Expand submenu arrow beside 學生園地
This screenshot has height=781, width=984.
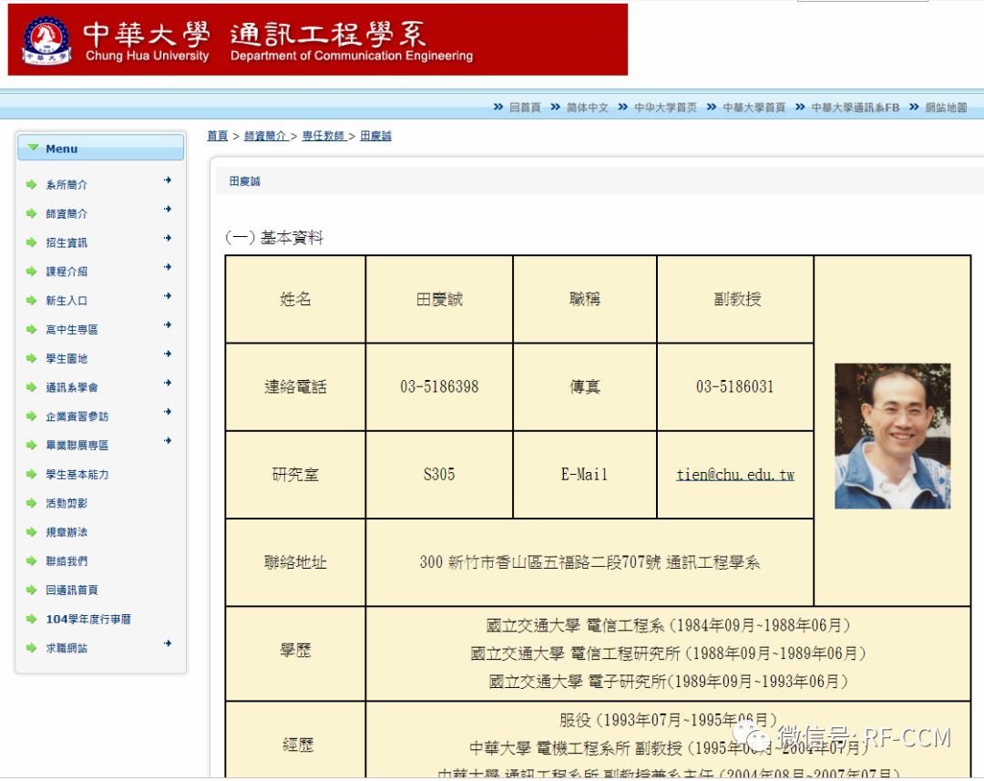(168, 354)
